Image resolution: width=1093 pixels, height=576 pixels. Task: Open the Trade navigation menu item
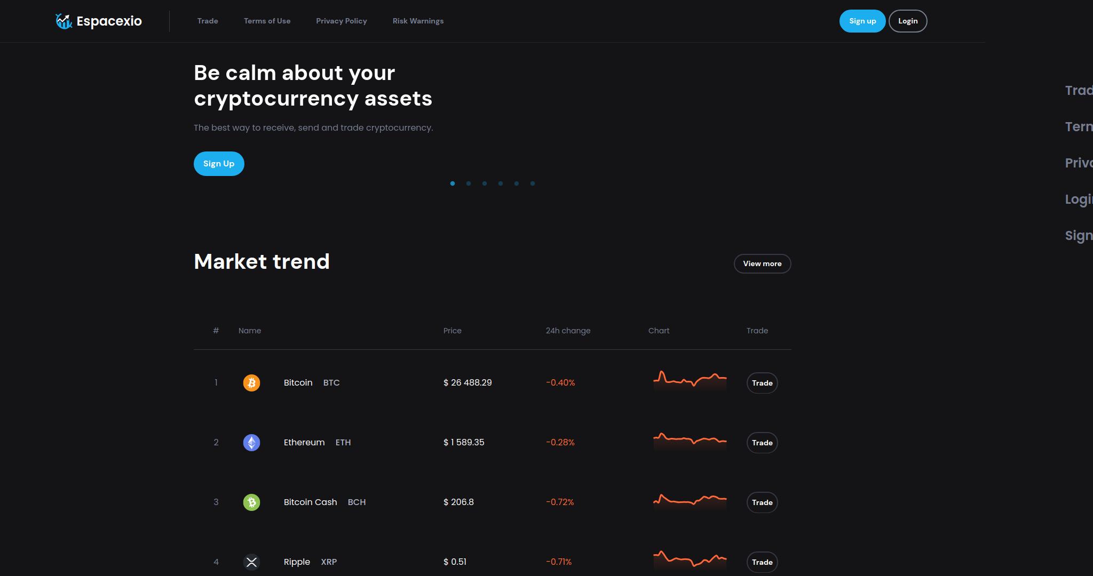pos(208,21)
